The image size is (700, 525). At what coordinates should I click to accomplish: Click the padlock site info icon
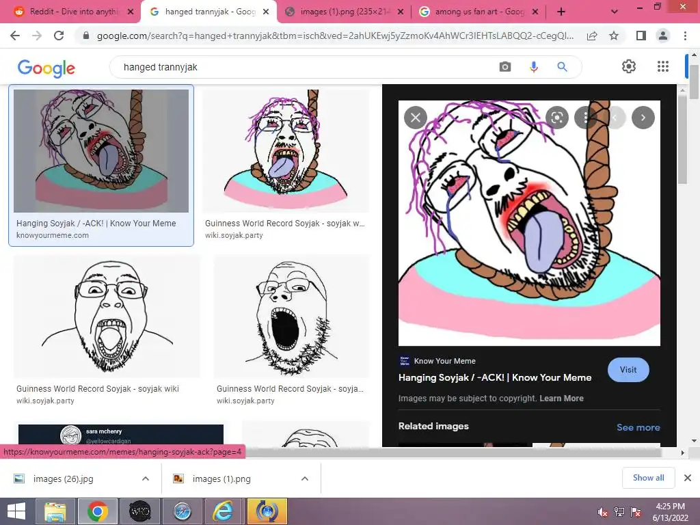[x=86, y=36]
